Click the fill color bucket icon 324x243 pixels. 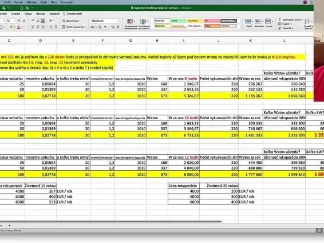tap(11, 27)
